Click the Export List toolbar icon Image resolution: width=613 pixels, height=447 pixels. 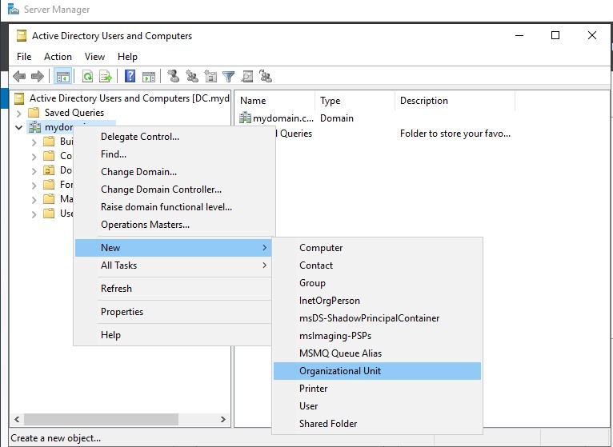tap(106, 76)
